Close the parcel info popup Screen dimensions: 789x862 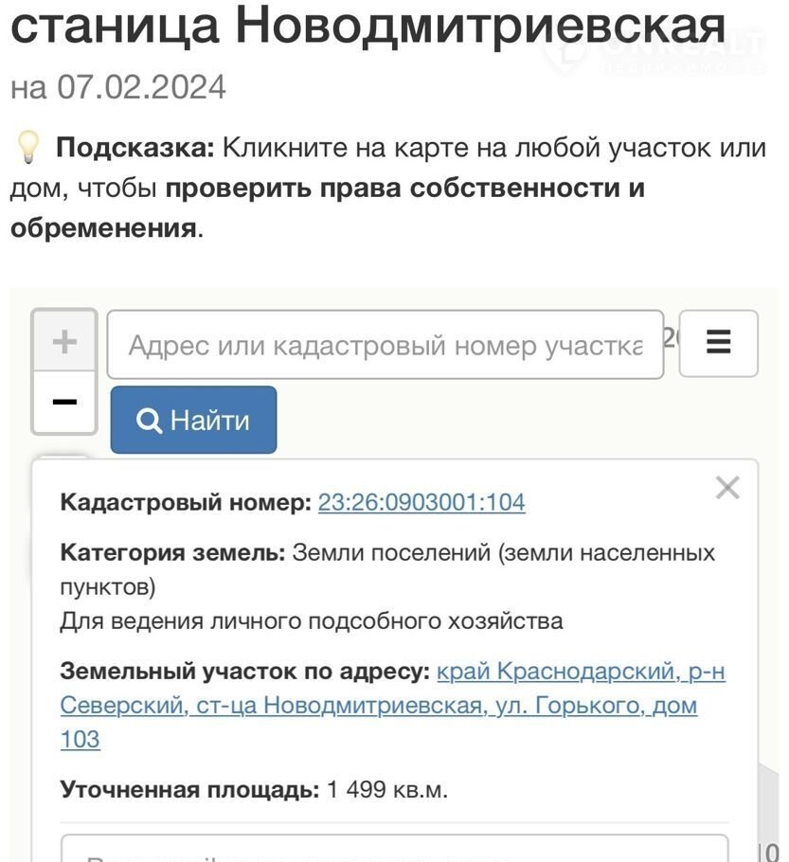[727, 488]
